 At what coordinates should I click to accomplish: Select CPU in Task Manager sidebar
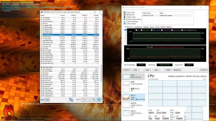tap(133, 76)
